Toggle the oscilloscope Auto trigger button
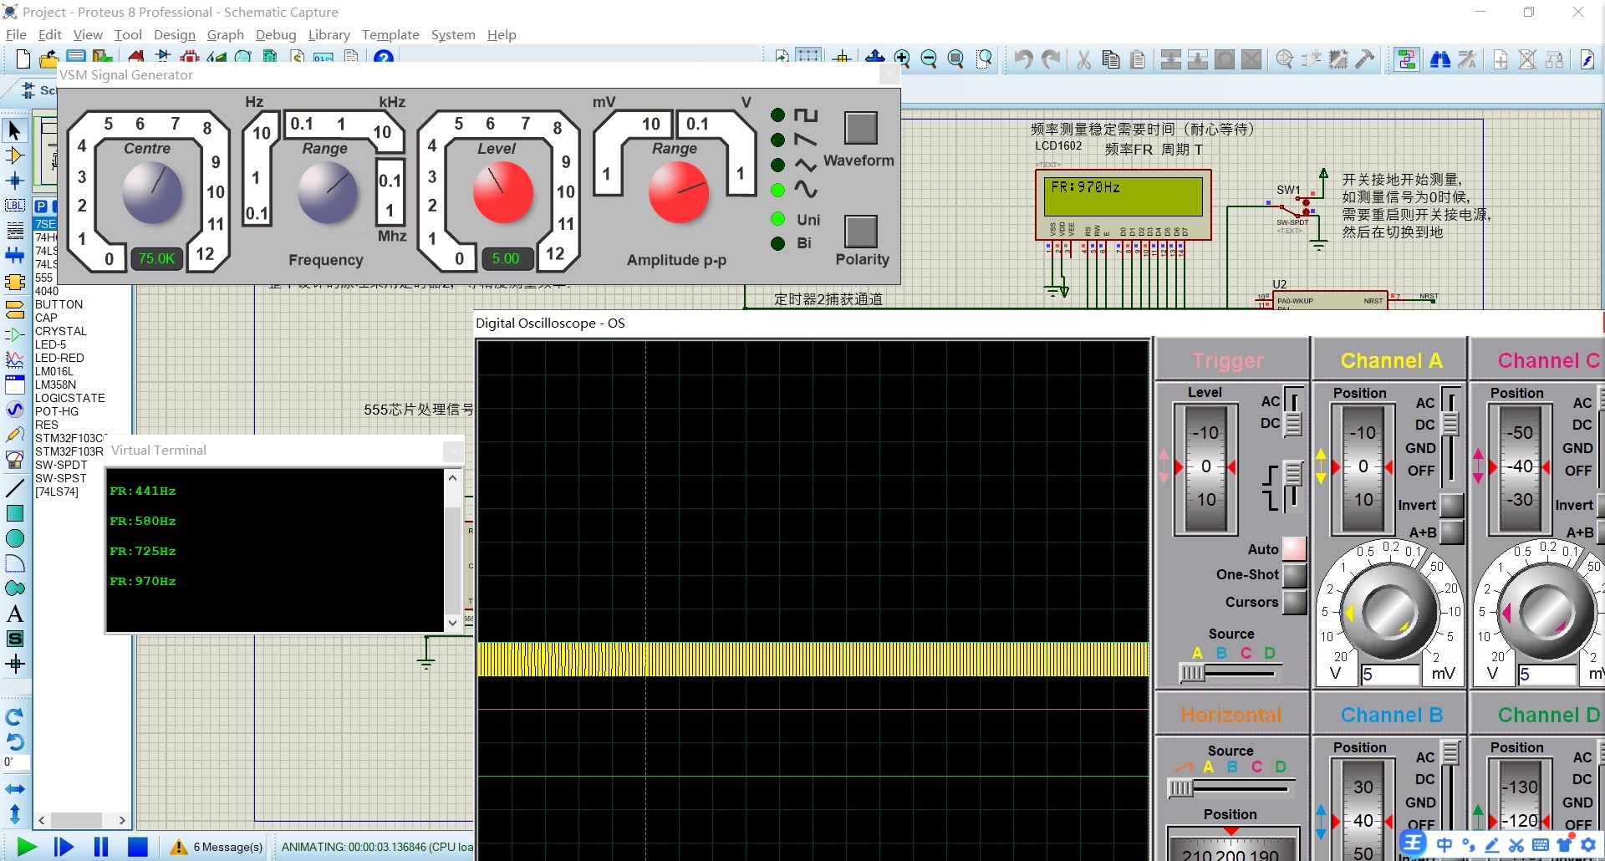Viewport: 1605px width, 861px height. [1294, 549]
